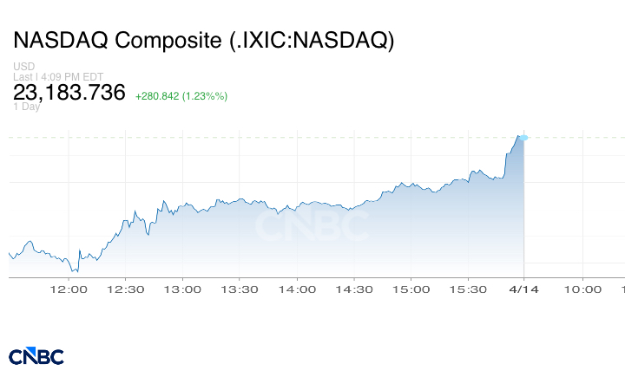Image resolution: width=625 pixels, height=390 pixels.
Task: Click the 12:00 time axis label
Action: click(x=69, y=289)
